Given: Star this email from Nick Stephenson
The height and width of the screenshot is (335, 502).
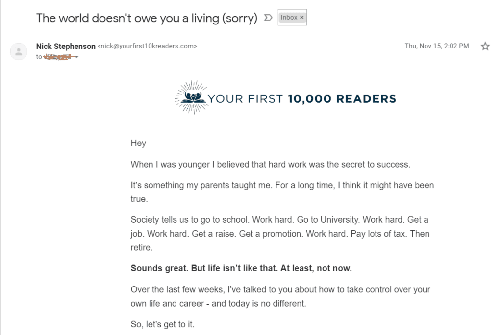Looking at the screenshot, I should [485, 47].
